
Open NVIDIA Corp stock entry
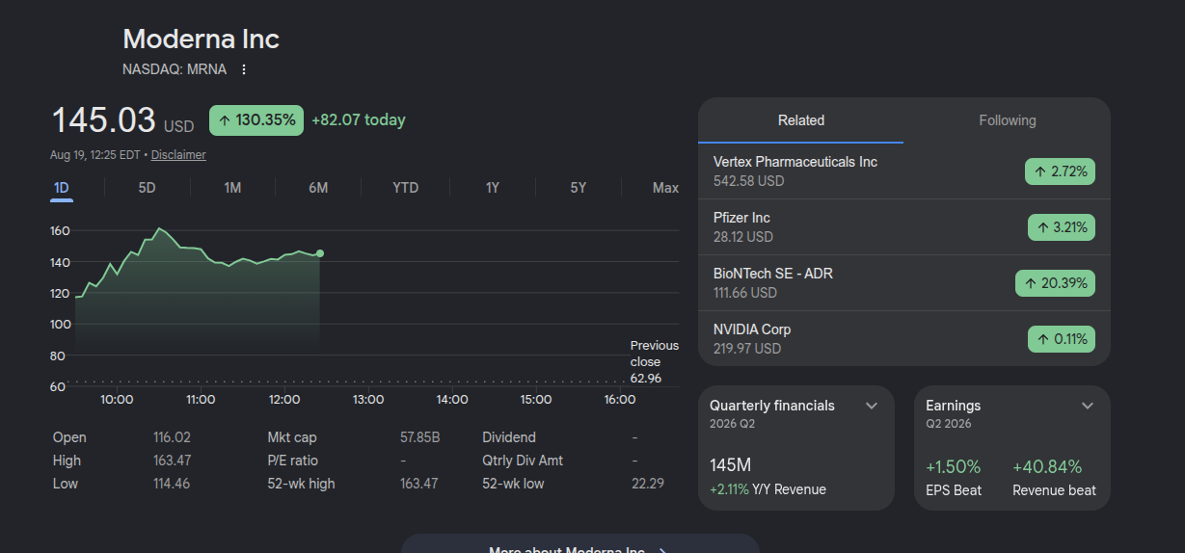(904, 339)
